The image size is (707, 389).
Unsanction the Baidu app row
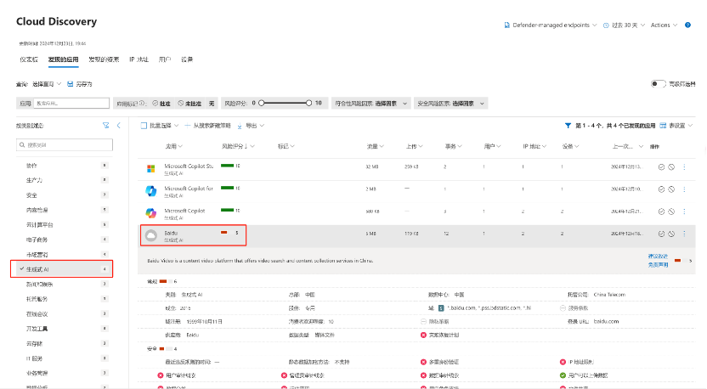[671, 234]
